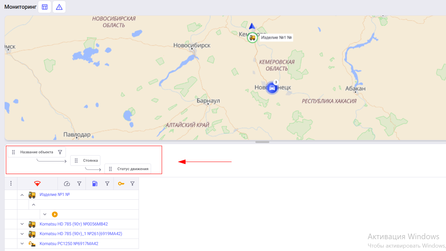The height and width of the screenshot is (251, 446).
Task: Click the truck icon beside Изделие №1 №
Action: [32, 195]
